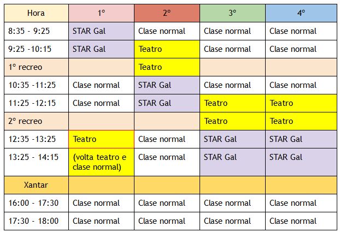Screen dimensions: 340x232
Task: Click STAR Gal at 13:25 under 4º
Action: [x=301, y=162]
